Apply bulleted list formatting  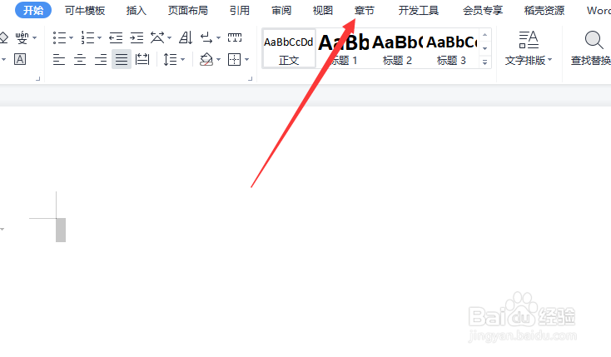(x=59, y=37)
